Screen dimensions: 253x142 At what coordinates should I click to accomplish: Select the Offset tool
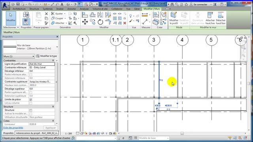93,15
